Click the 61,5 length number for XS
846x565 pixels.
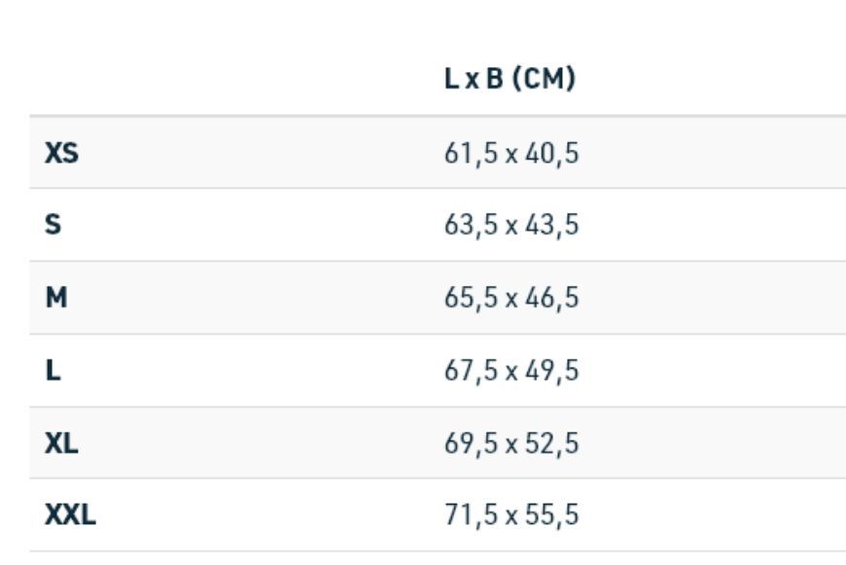(x=471, y=154)
